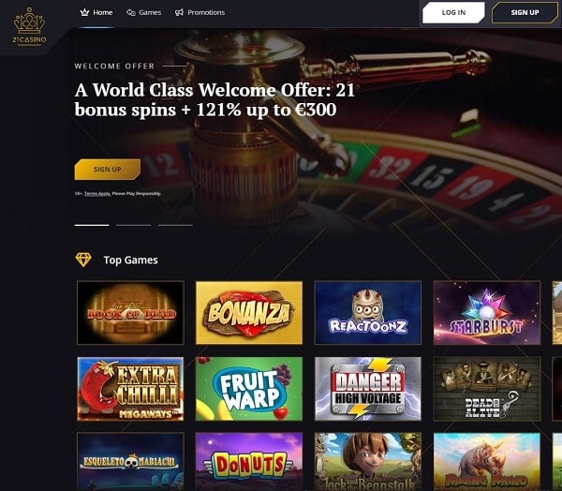This screenshot has width=562, height=491.
Task: Launch the Bonanza game tile
Action: point(249,313)
